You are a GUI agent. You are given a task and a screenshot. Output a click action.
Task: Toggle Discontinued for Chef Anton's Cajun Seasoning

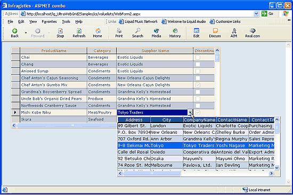point(198,78)
